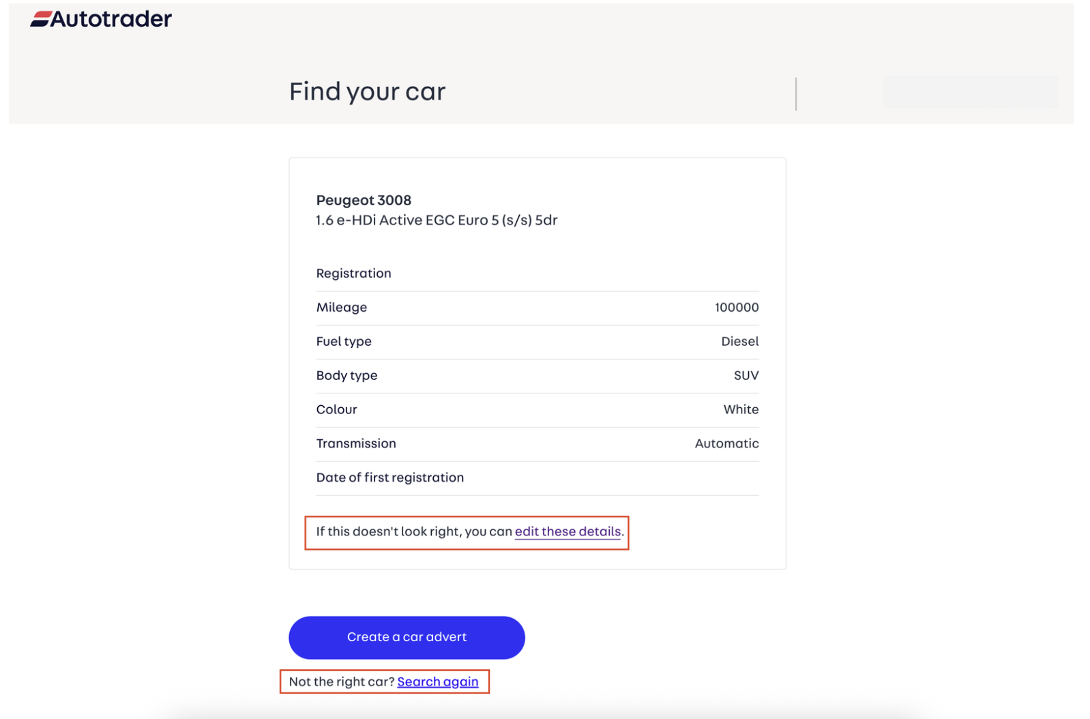
Task: Click the Diesel fuel value
Action: pyautogui.click(x=739, y=342)
